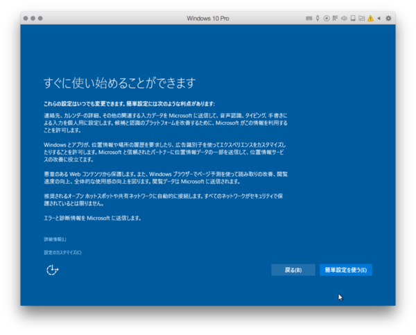This screenshot has height=335, width=416.
Task: Open the 詳細情報(L) link
Action: (55, 239)
